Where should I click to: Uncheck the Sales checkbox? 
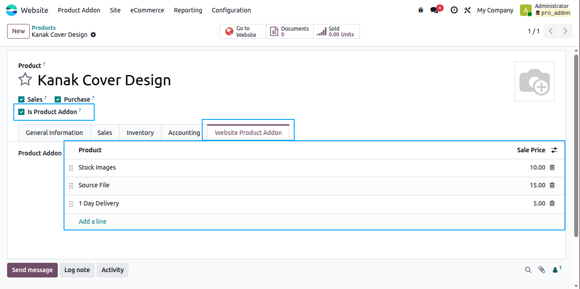point(21,99)
